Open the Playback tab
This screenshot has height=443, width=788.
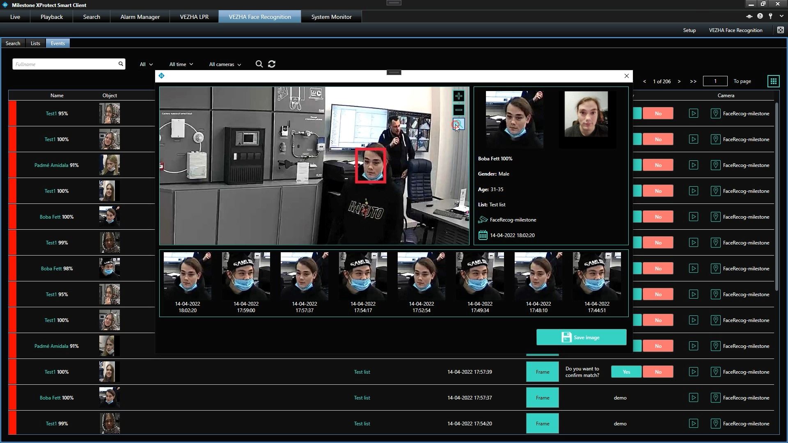pyautogui.click(x=52, y=17)
